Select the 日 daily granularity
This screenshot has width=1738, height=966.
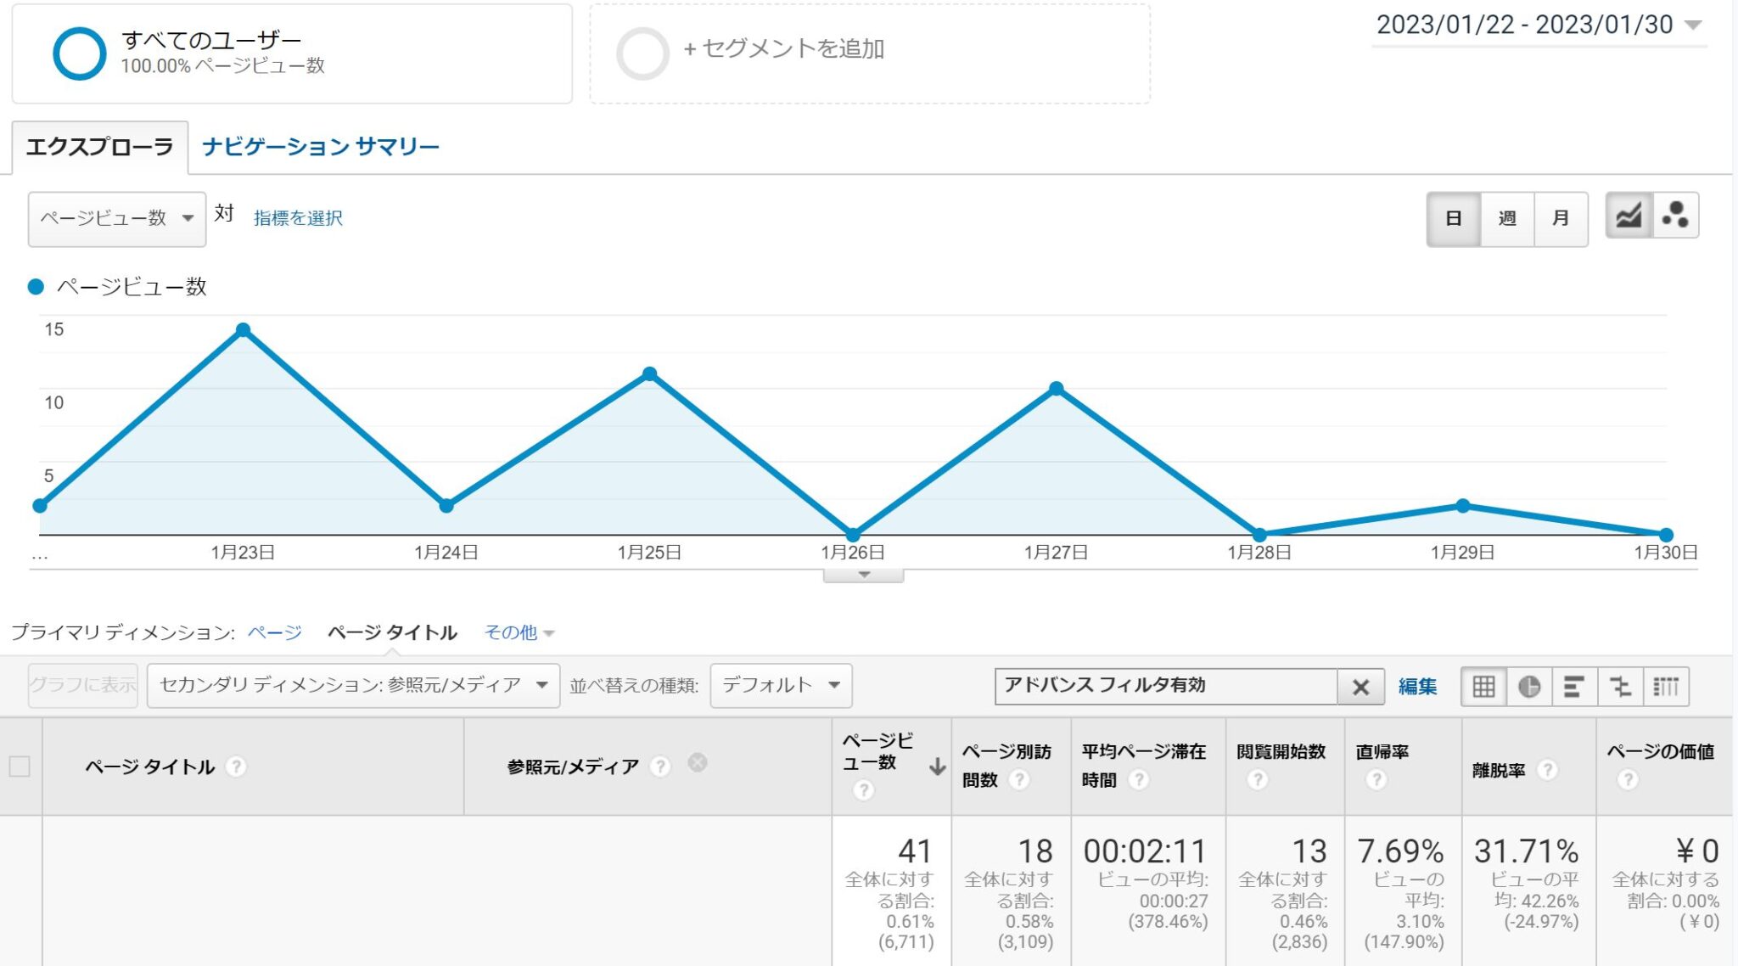1454,219
